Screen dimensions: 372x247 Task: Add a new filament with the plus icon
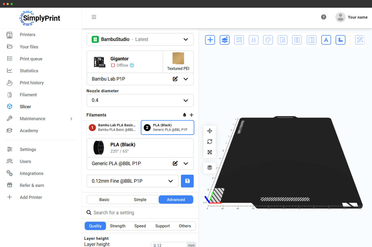click(192, 115)
